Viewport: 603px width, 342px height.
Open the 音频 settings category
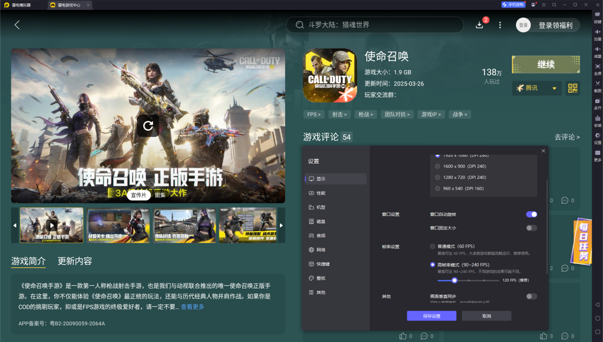coord(336,235)
